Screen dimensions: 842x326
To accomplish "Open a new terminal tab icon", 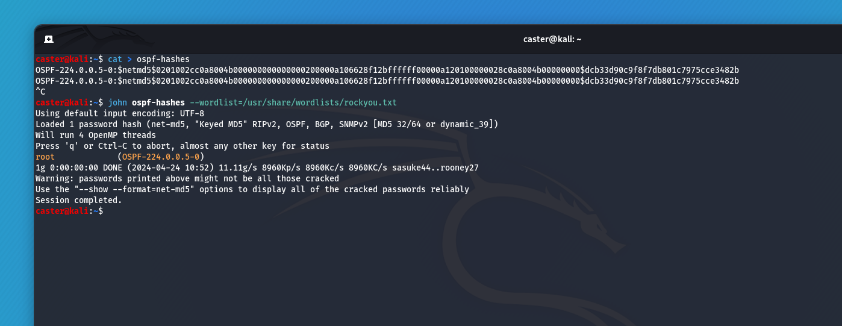I will click(49, 39).
